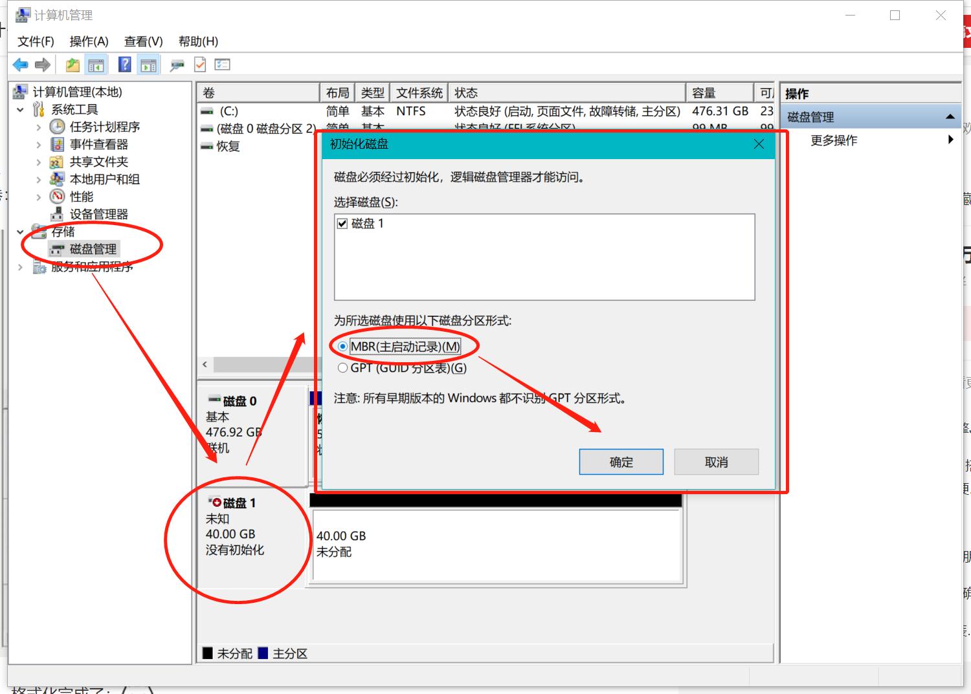Click the gray Forward arrow in toolbar

(x=43, y=65)
